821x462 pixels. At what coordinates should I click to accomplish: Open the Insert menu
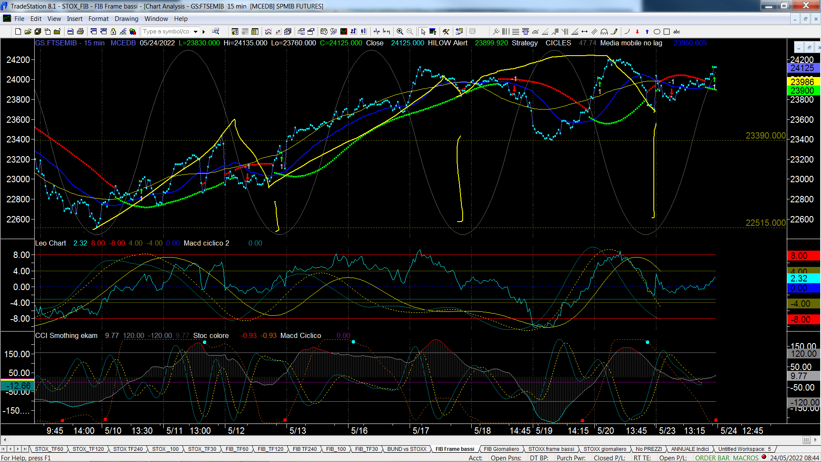point(75,19)
